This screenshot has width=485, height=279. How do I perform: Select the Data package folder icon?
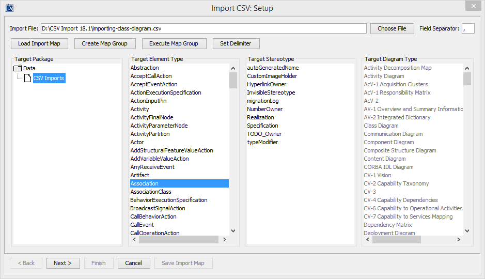17,68
